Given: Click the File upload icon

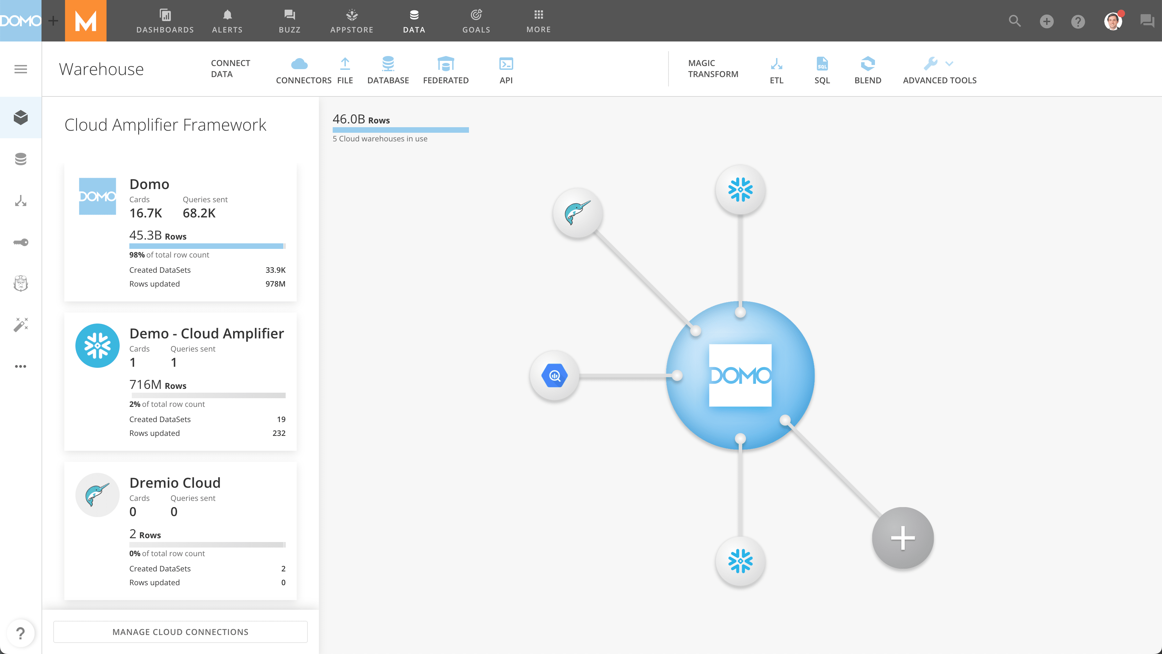Looking at the screenshot, I should pos(345,64).
